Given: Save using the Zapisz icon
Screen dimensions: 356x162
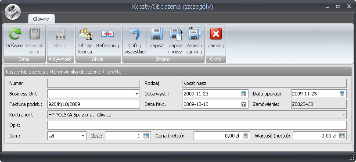Looking at the screenshot, I should click(x=157, y=34).
